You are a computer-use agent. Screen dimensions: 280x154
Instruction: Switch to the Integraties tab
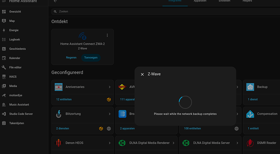[175, 1]
